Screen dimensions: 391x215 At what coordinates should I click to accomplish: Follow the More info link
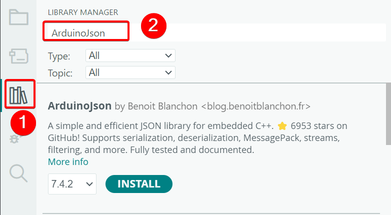(x=68, y=161)
